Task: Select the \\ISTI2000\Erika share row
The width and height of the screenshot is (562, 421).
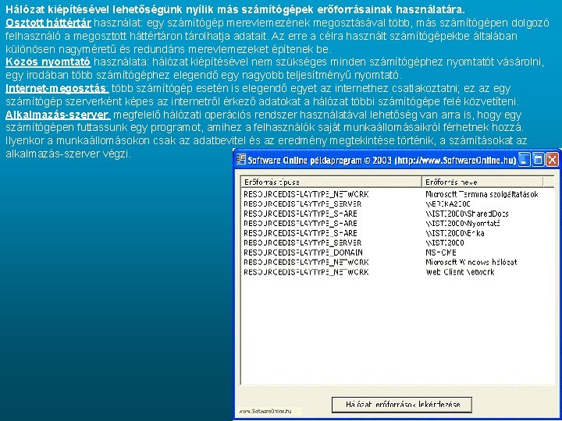Action: point(397,233)
